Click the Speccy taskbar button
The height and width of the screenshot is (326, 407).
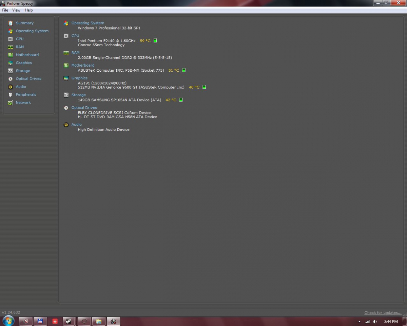click(113, 321)
